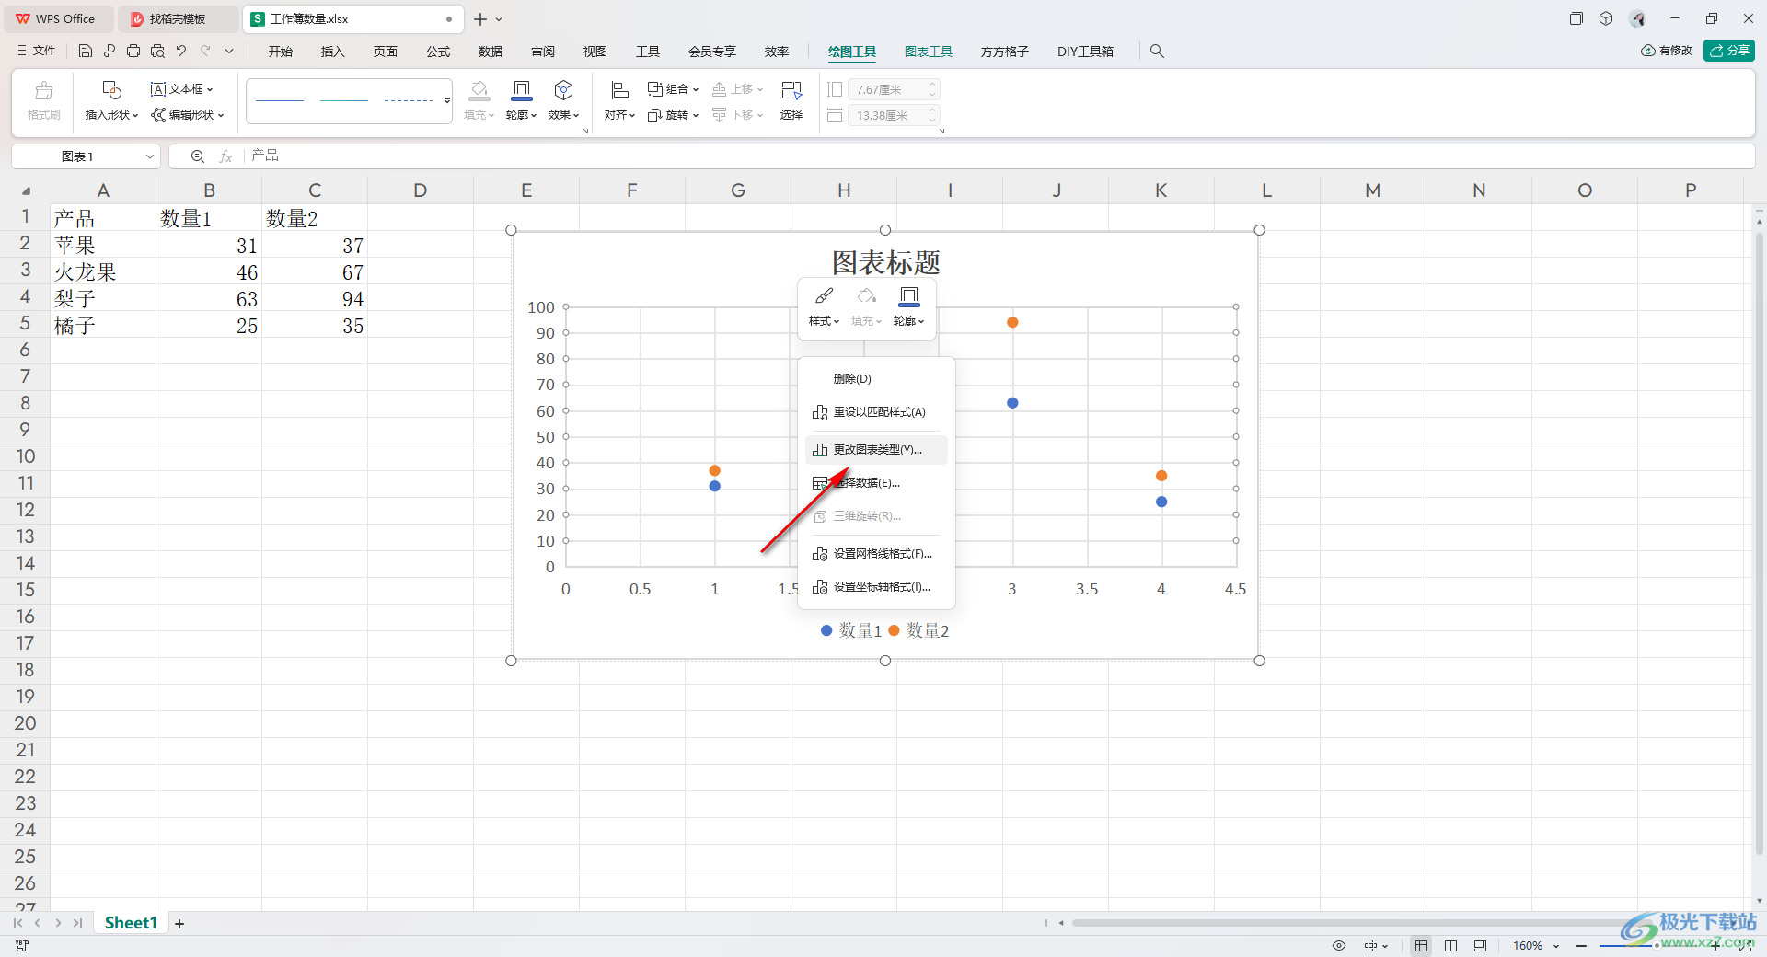The height and width of the screenshot is (957, 1767).
Task: Click the WPS Office home tab
Action: tap(57, 18)
